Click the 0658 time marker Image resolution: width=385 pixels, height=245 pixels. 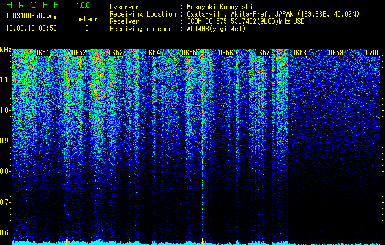[x=299, y=53]
